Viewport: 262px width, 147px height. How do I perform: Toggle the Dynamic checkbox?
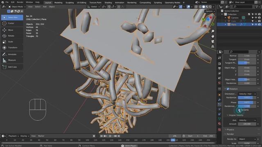pos(239,110)
